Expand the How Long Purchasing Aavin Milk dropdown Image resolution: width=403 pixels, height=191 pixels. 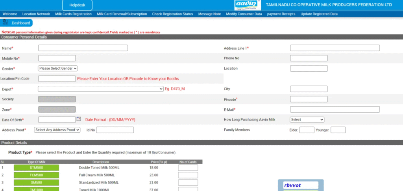tap(307, 120)
